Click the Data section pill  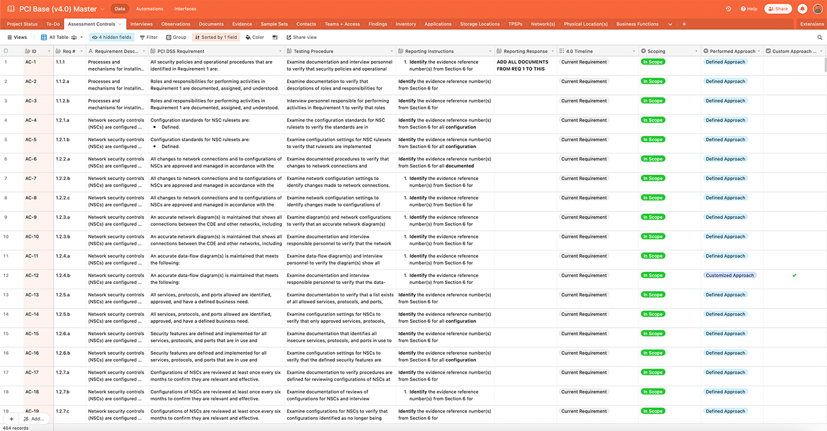click(120, 9)
